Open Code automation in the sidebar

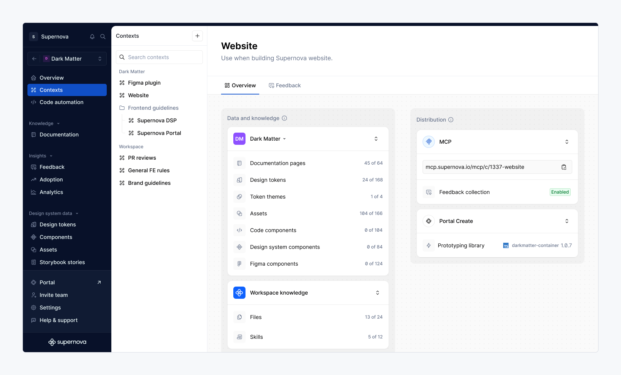pyautogui.click(x=67, y=102)
